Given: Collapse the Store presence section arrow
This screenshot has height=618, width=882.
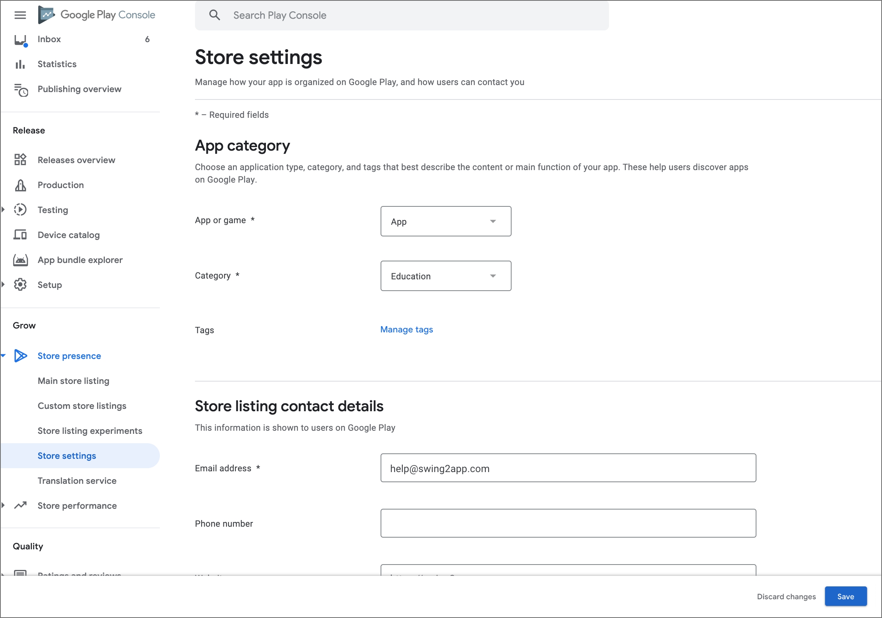Looking at the screenshot, I should tap(3, 355).
